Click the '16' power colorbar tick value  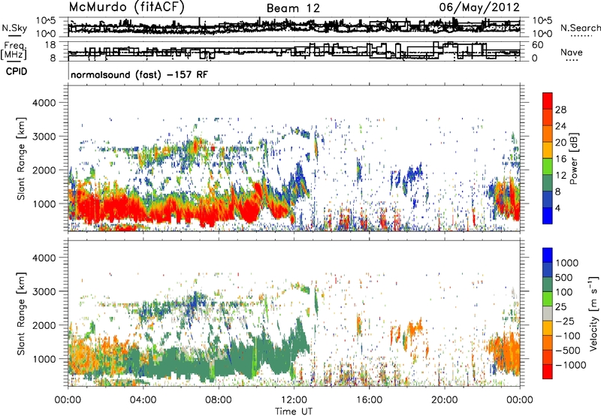click(560, 159)
